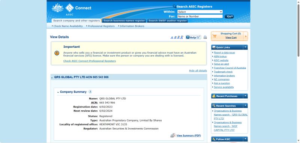Click the Recent Searches panel icon
The width and height of the screenshot is (300, 143).
click(214, 105)
